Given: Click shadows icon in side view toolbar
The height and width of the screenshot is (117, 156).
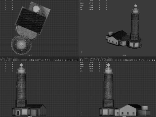Looking at the screenshot, I should 136,60.
